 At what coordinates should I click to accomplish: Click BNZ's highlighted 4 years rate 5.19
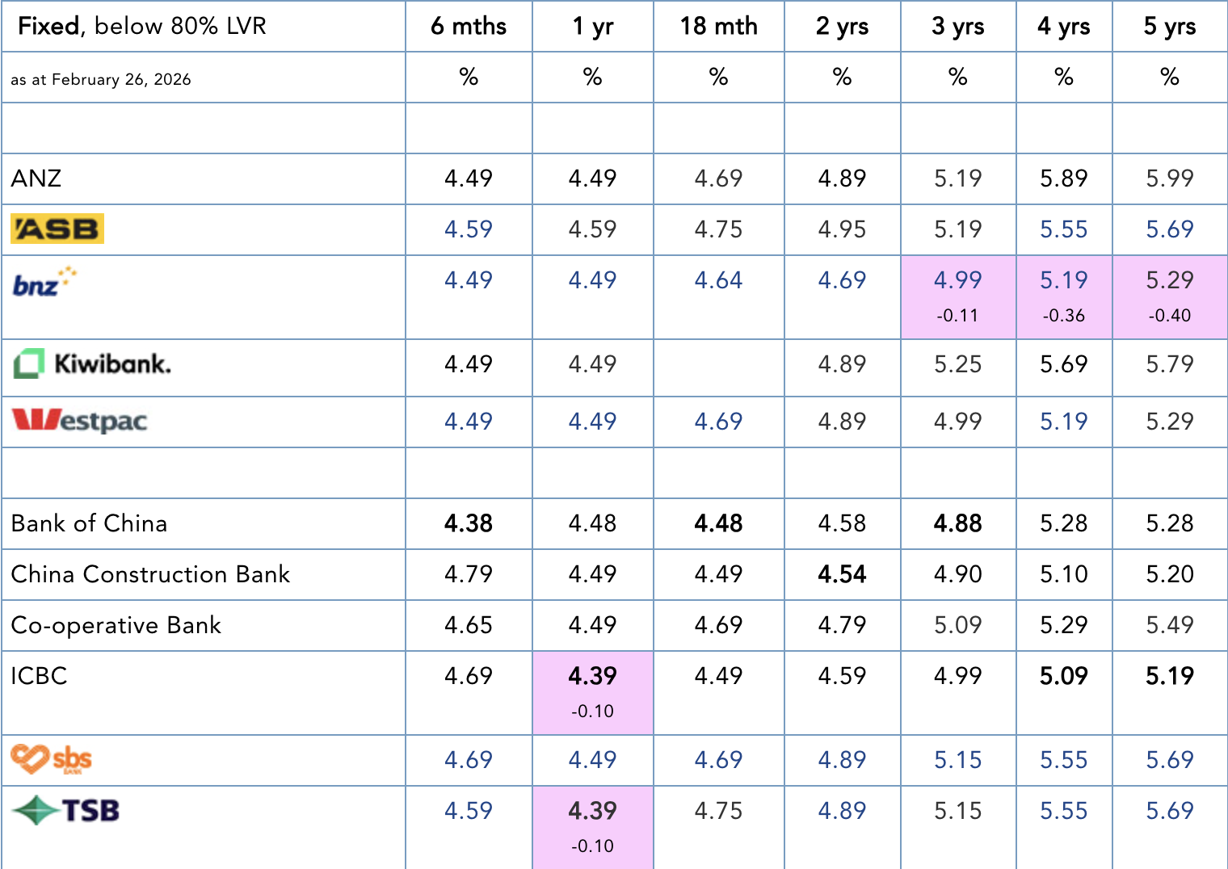pos(1064,280)
